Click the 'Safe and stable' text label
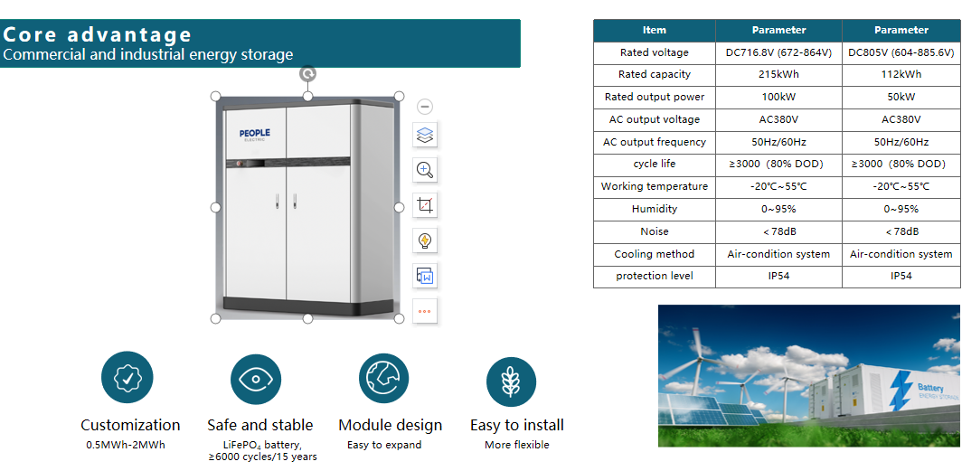 coord(259,425)
